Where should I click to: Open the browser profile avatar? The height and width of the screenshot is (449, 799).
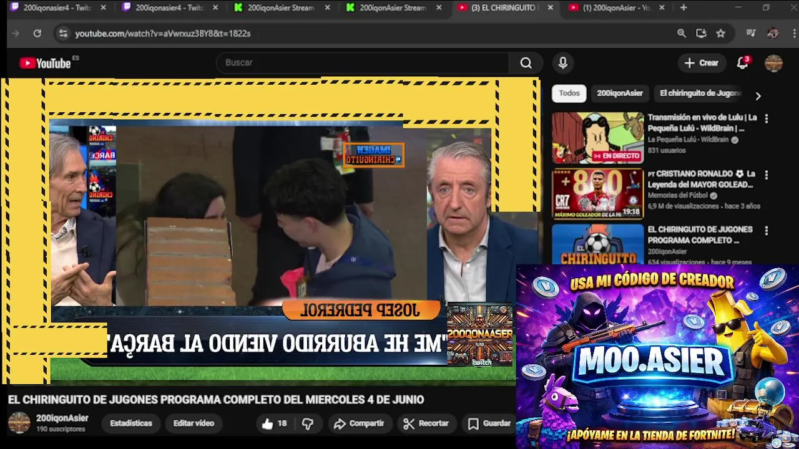click(x=773, y=33)
